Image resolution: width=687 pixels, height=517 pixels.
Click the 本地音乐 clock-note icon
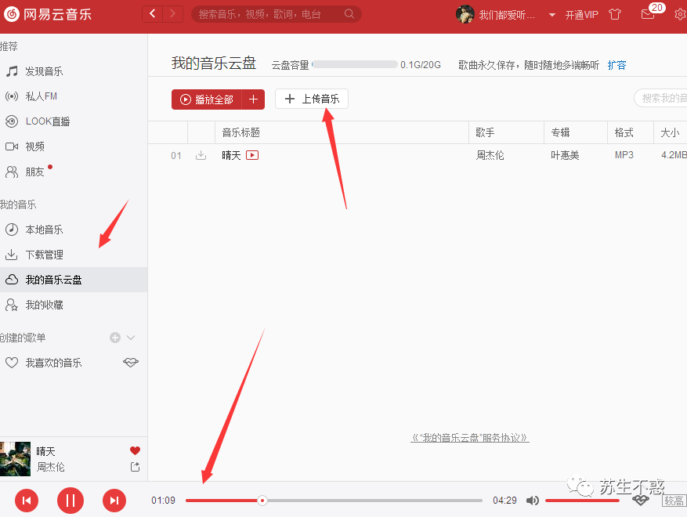12,230
